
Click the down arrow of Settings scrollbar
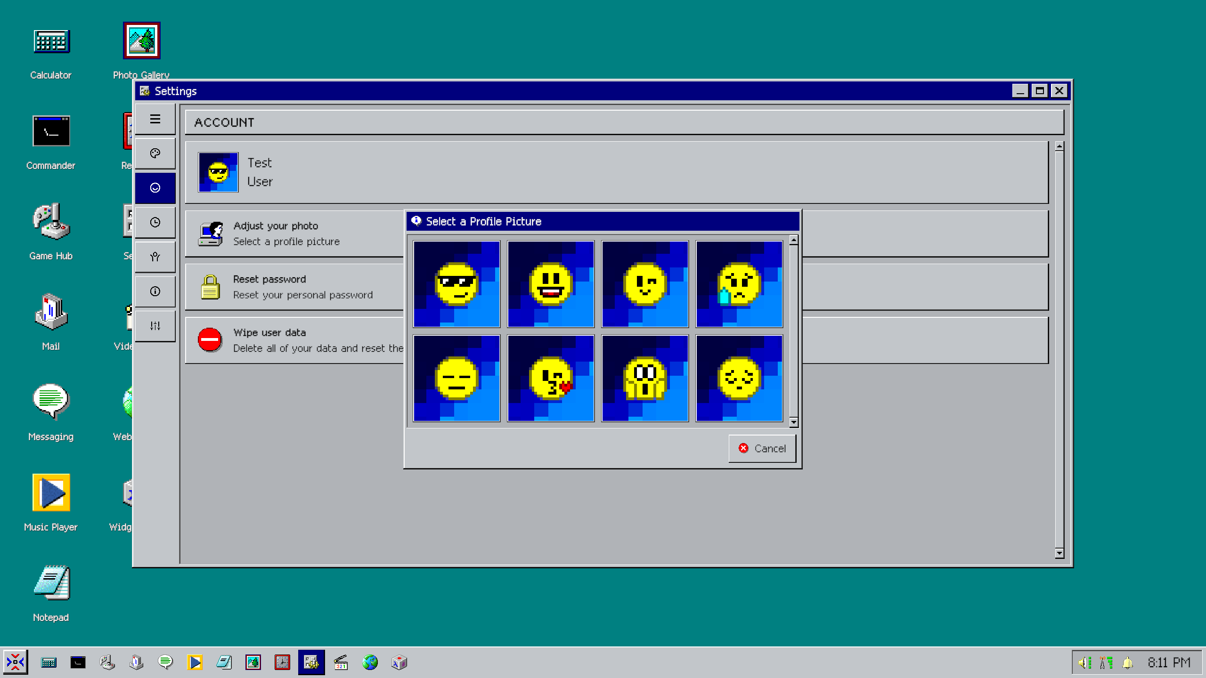[x=1059, y=553]
